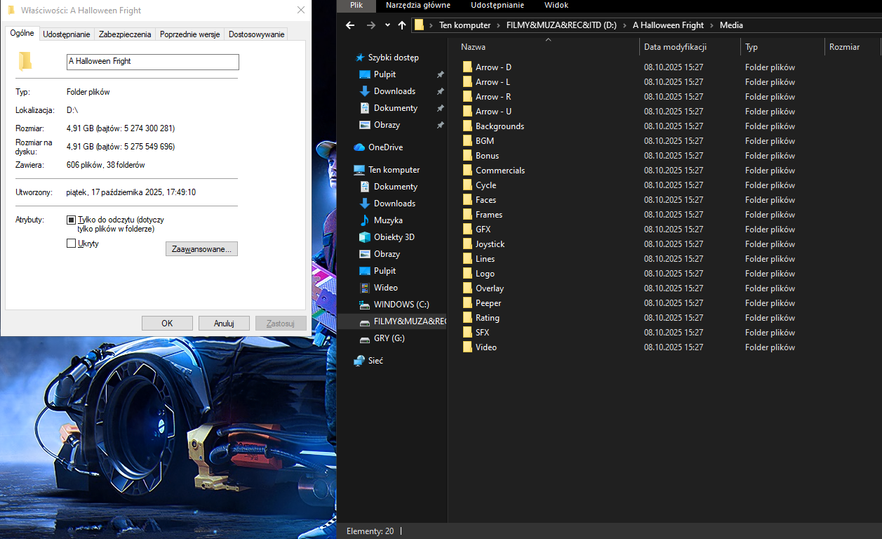Switch to the Zabezpieczenia tab

[125, 34]
